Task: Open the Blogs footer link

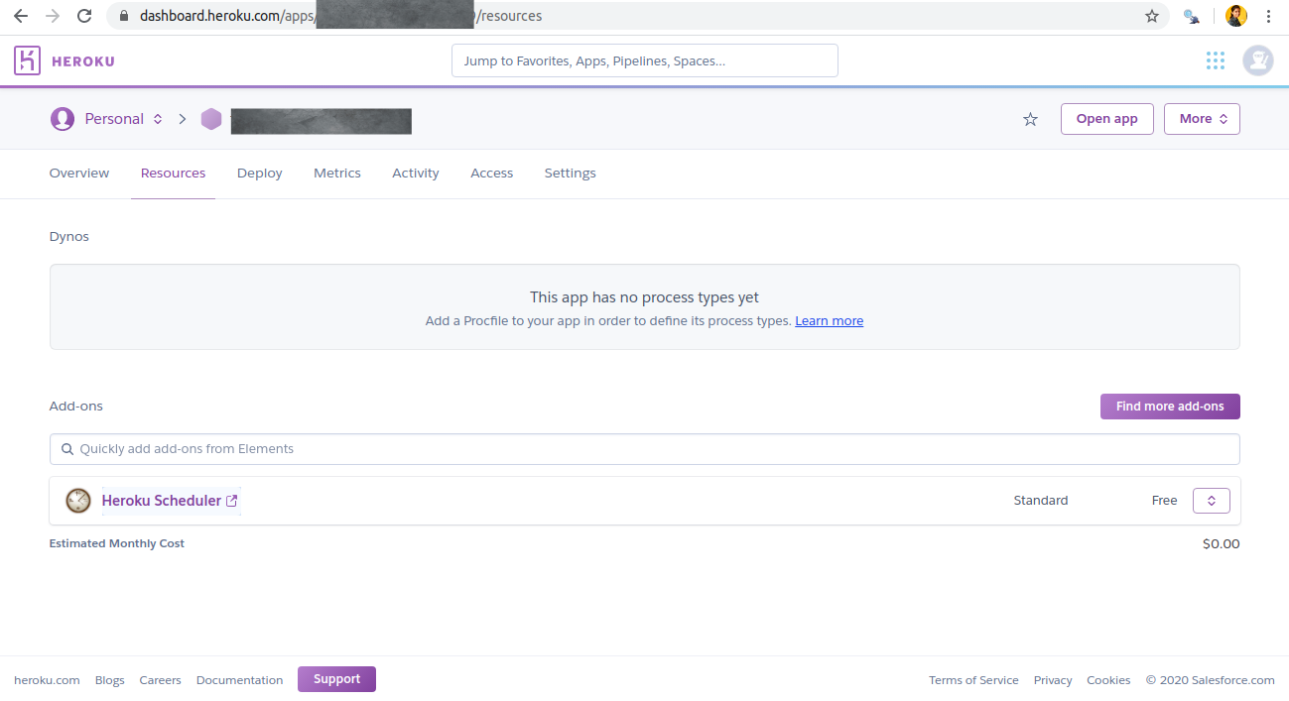Action: (x=110, y=680)
